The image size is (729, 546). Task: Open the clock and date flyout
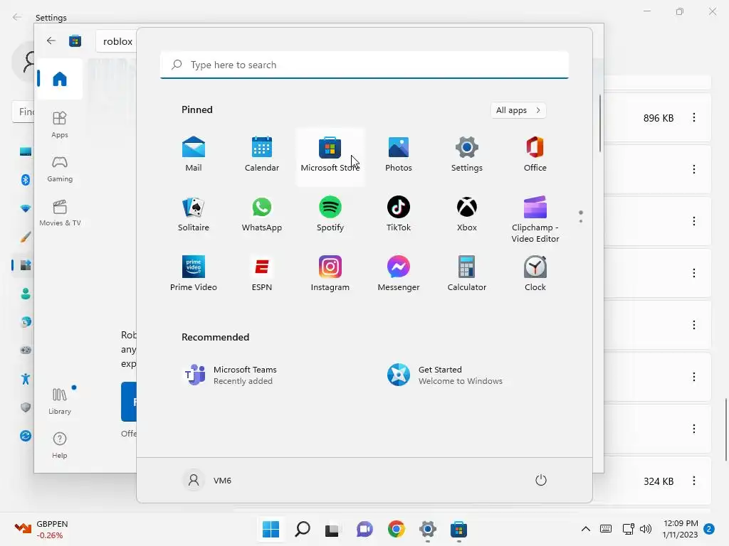click(x=680, y=529)
